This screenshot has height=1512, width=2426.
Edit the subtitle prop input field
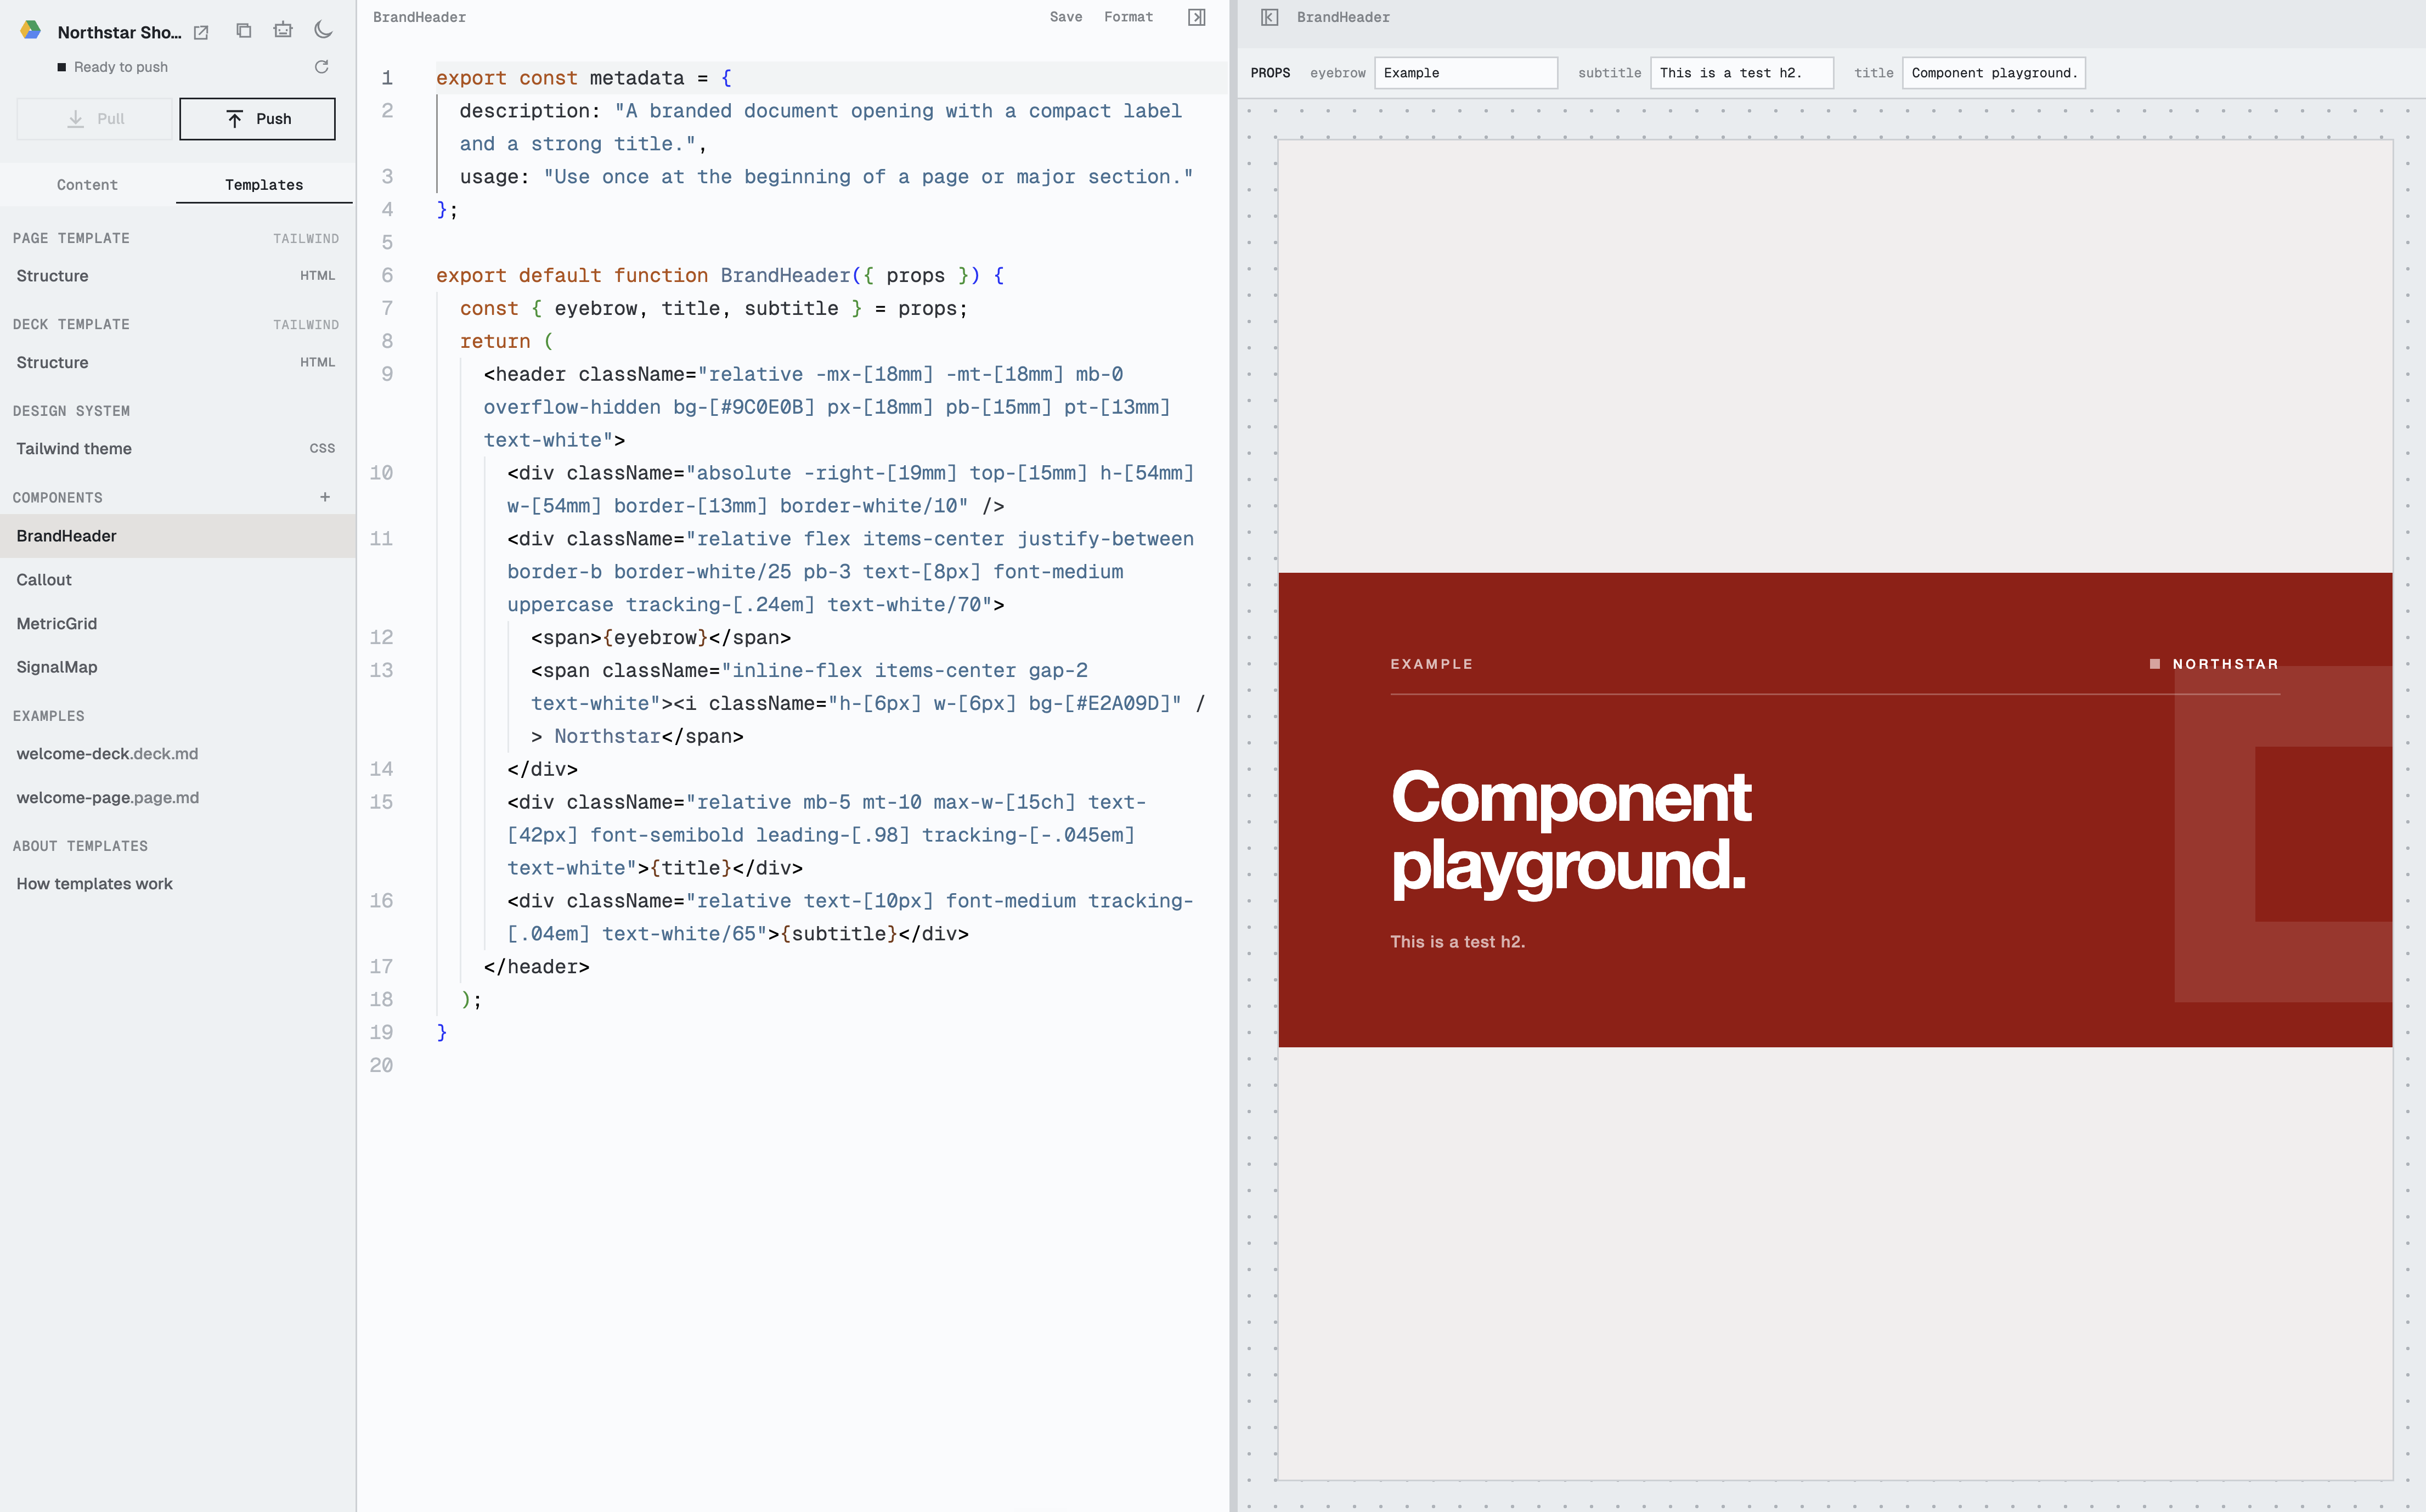pyautogui.click(x=1741, y=73)
